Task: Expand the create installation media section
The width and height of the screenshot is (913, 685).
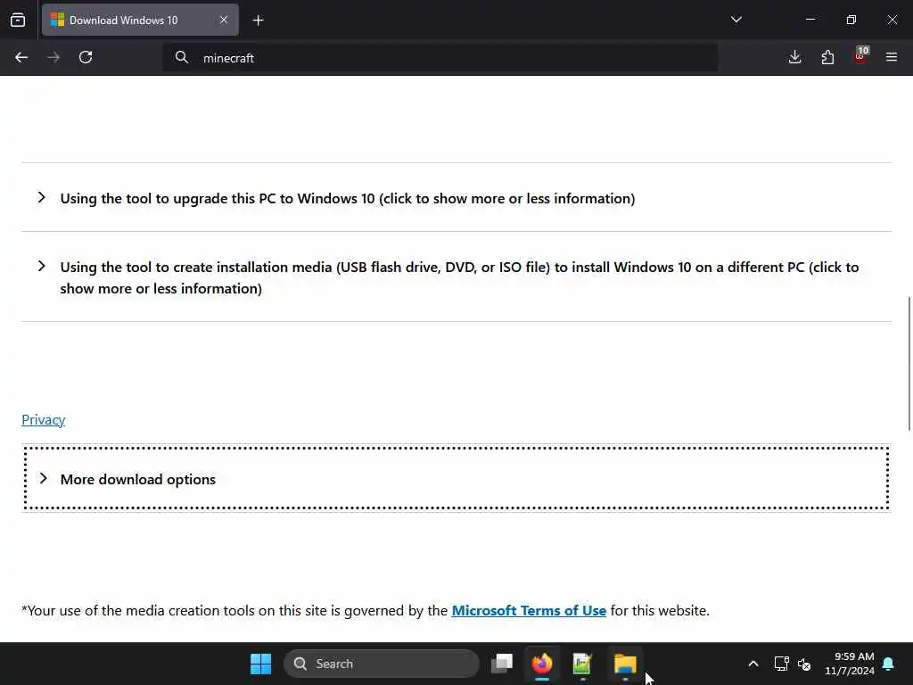Action: pos(456,277)
